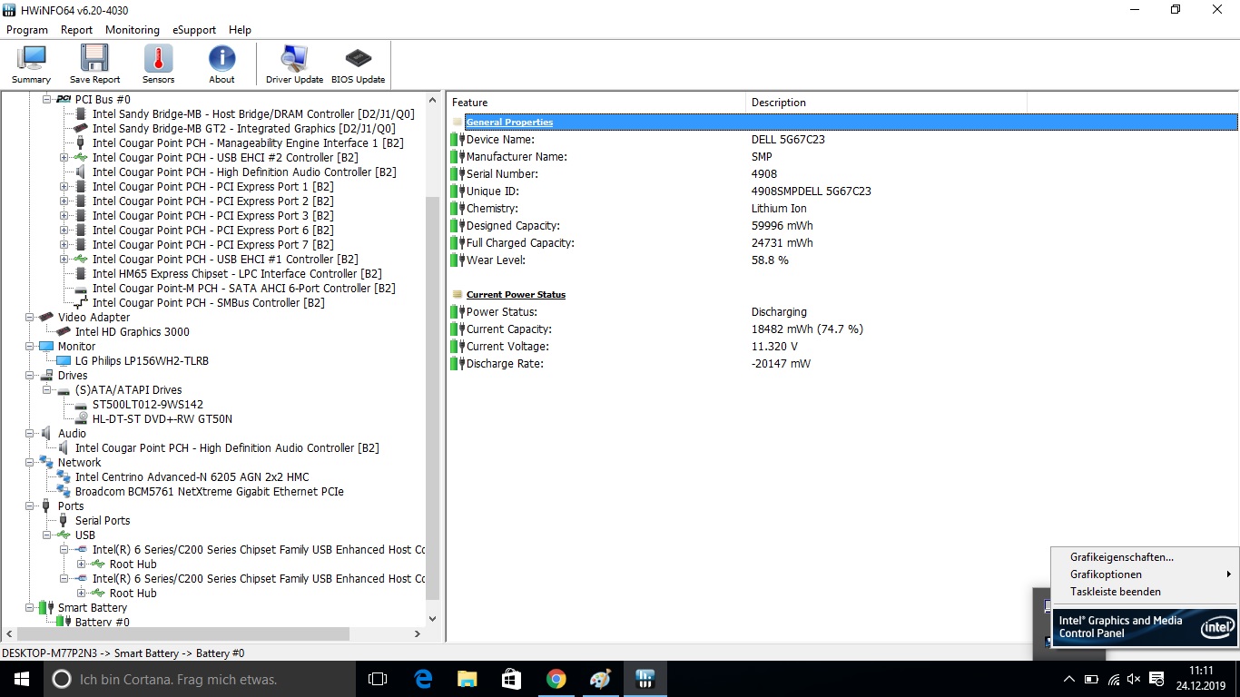The image size is (1240, 697).
Task: Open the Summary toolbar button
Action: [32, 64]
